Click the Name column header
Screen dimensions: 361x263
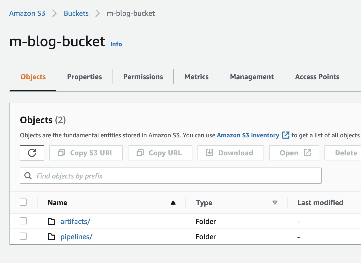click(57, 203)
